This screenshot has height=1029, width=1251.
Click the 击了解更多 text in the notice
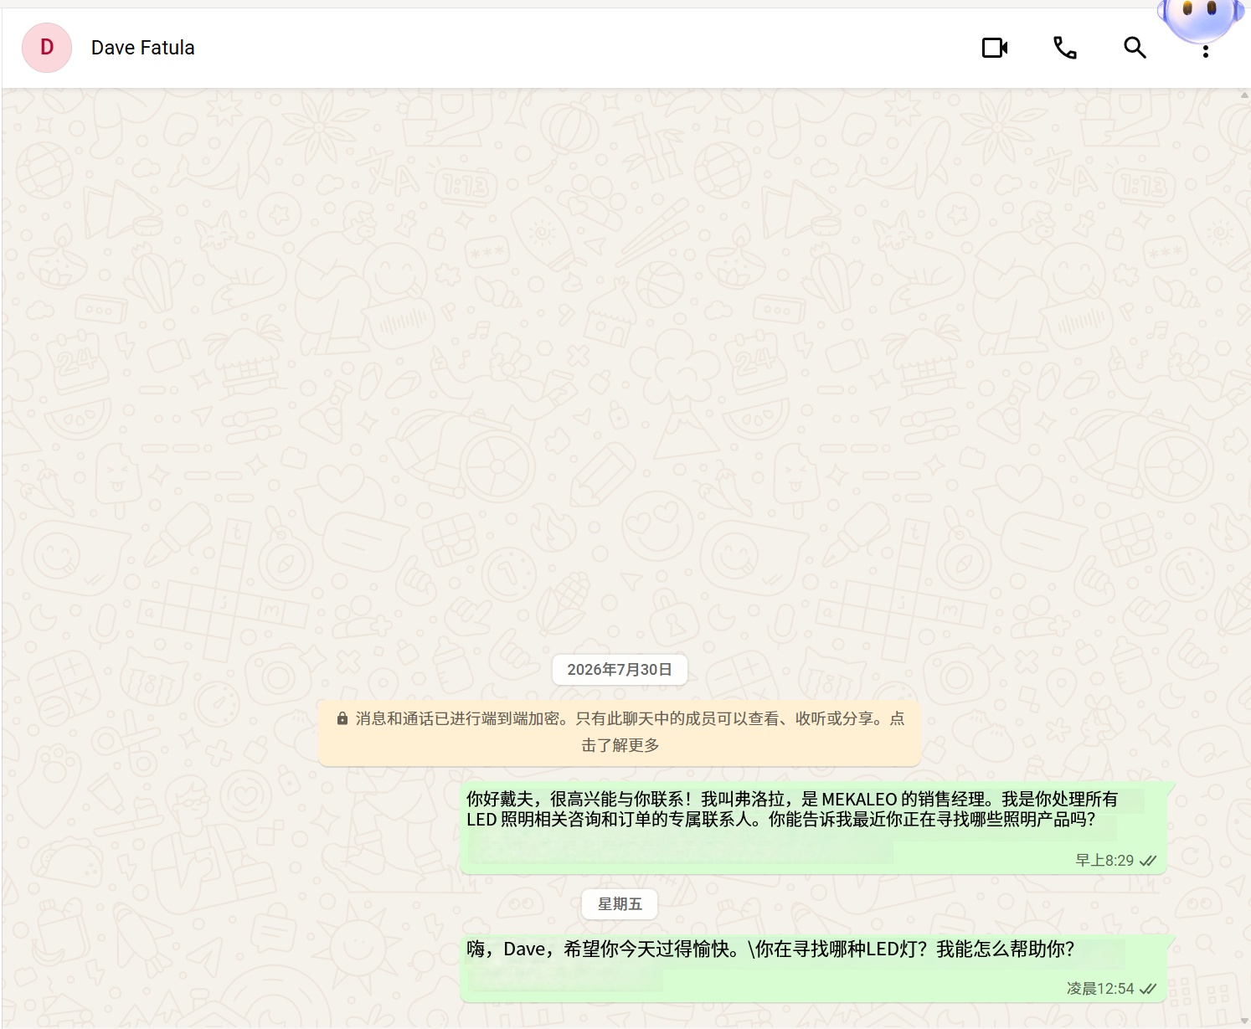click(x=620, y=745)
